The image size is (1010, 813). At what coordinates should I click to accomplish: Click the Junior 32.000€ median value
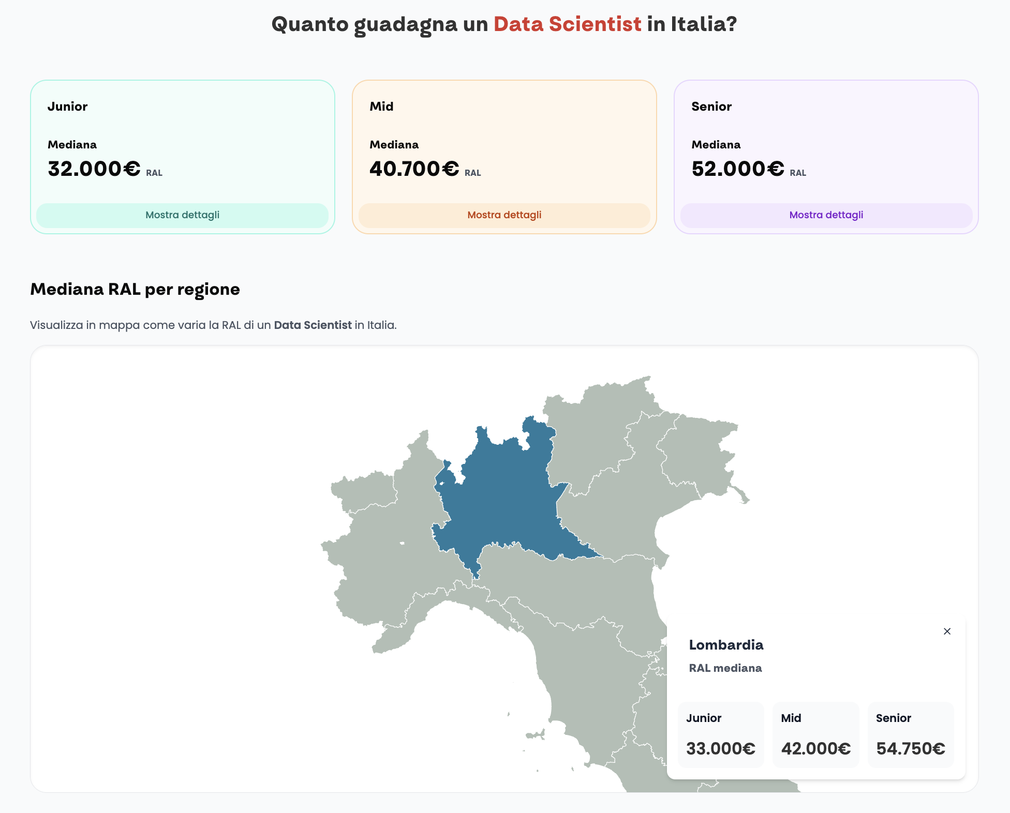pos(94,169)
